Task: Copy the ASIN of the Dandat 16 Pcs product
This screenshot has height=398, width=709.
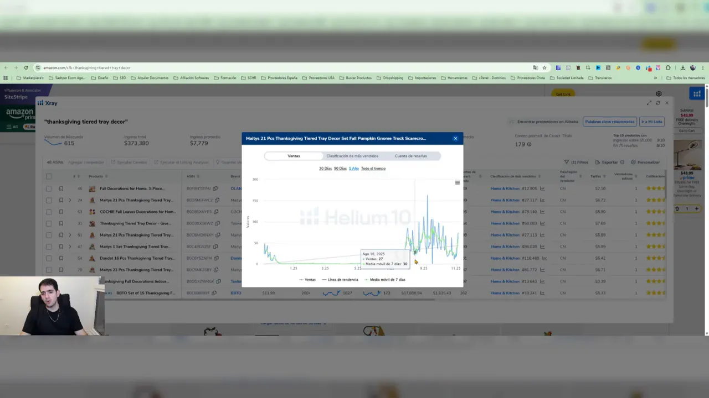Action: click(x=217, y=258)
